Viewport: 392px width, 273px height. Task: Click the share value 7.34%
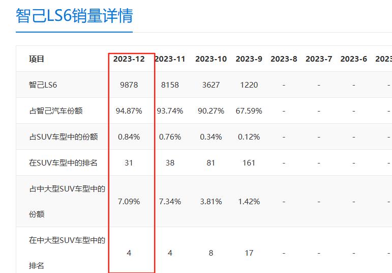pyautogui.click(x=170, y=201)
